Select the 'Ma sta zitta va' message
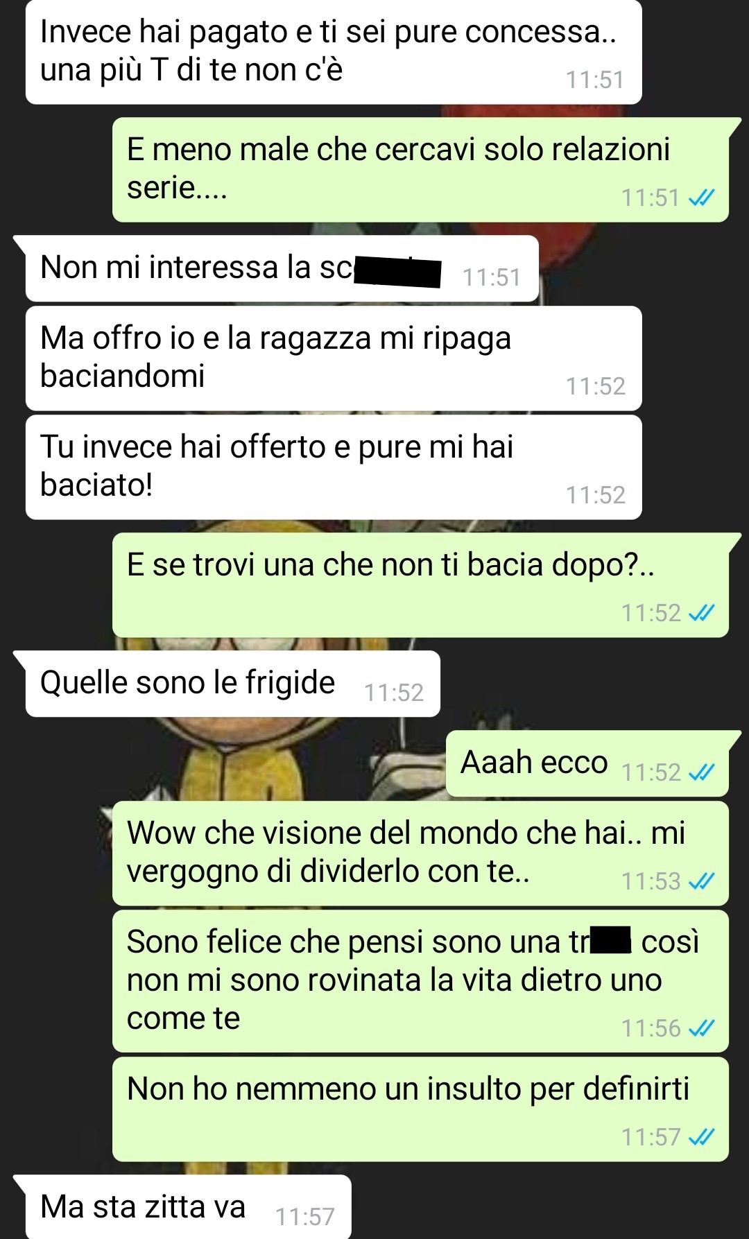This screenshot has width=749, height=1239. [189, 1207]
